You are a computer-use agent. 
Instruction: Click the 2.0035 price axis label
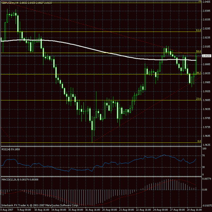click(x=207, y=73)
